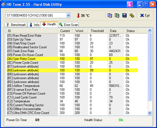157x128 pixels.
Task: Click the HD Tune title bar app icon
Action: 4,4
